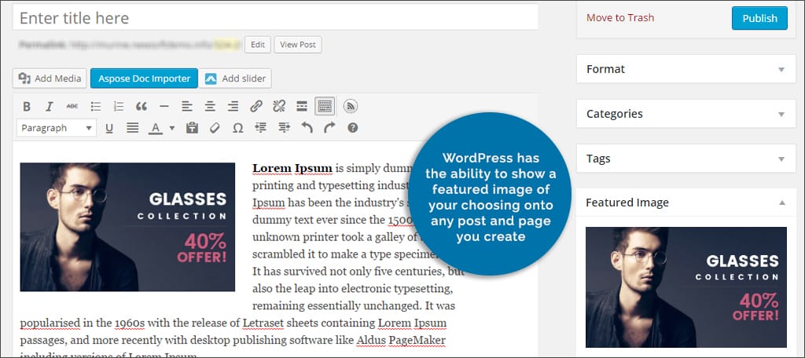Toggle strikethrough text formatting
Image resolution: width=805 pixels, height=358 pixels.
coord(72,107)
